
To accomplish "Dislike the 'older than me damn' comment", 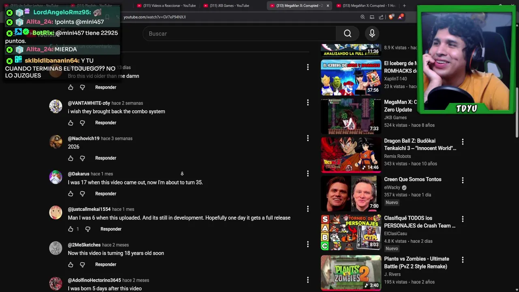I will pyautogui.click(x=82, y=87).
